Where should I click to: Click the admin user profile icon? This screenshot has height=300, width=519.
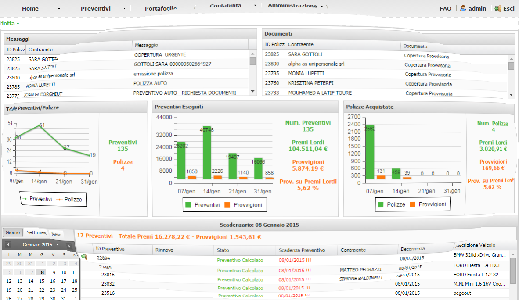pyautogui.click(x=463, y=8)
